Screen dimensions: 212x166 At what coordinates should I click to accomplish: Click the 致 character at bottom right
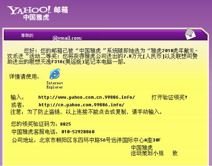coord(175,153)
